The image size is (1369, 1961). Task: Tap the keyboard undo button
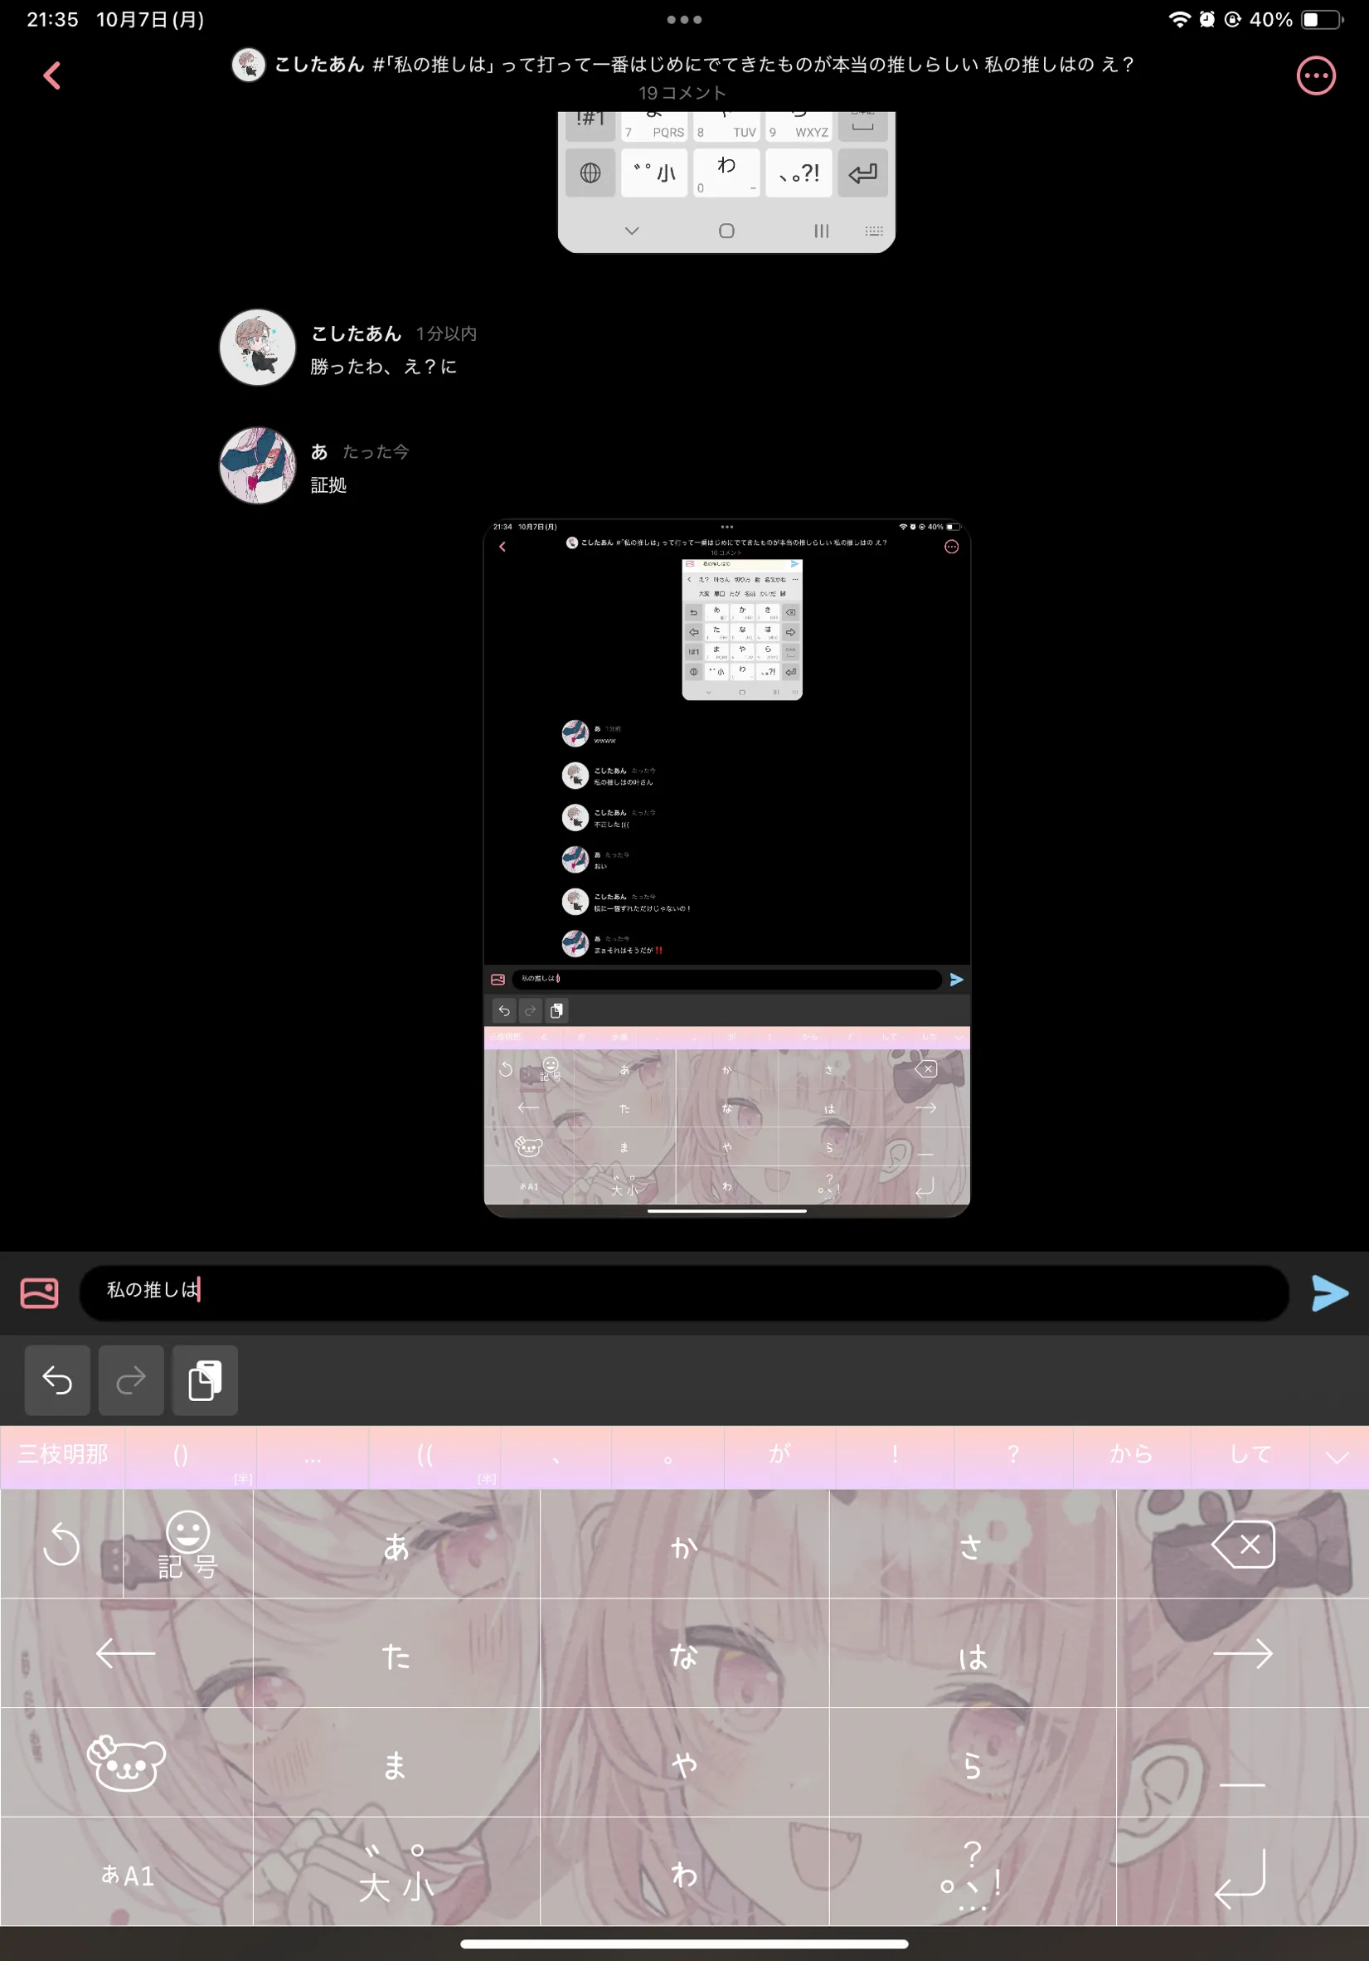pos(57,1380)
